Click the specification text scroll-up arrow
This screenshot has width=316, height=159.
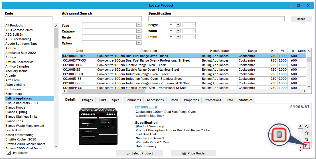click(x=301, y=126)
